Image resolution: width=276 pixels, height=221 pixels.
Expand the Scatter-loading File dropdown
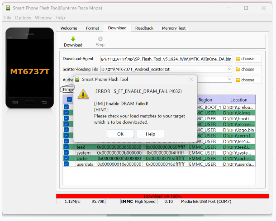[230, 69]
